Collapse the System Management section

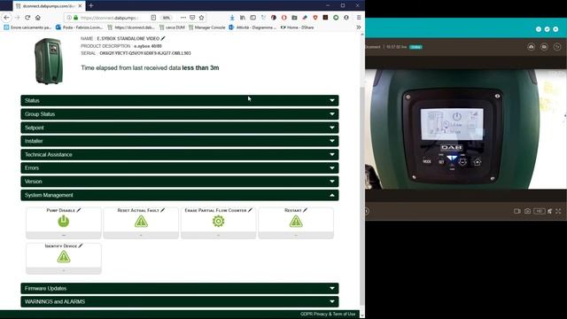coord(180,195)
